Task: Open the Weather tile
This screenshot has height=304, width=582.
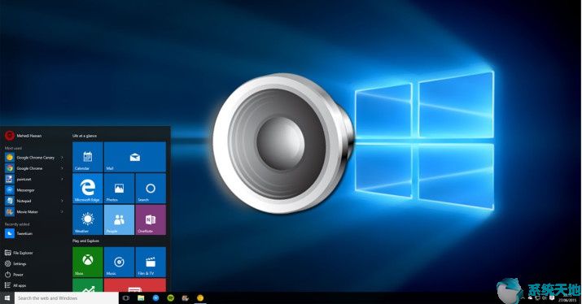Action: point(88,219)
